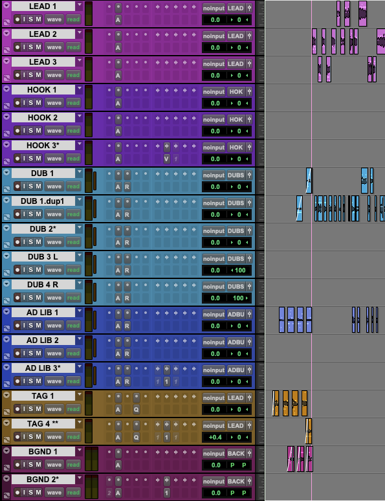Change track view selector on LEAD 1
Screen dimensions: 385x501
pos(54,19)
